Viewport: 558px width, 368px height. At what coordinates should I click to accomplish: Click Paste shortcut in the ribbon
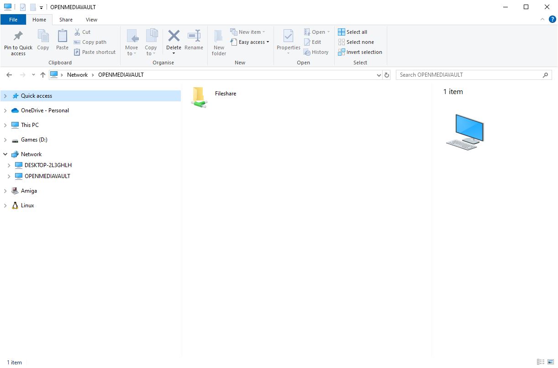pos(95,52)
